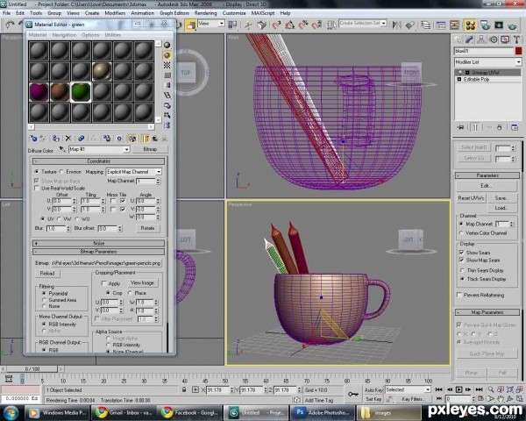Click Material Editor main toolbar icon
Image resolution: width=526 pixels, height=421 pixels.
click(470, 25)
